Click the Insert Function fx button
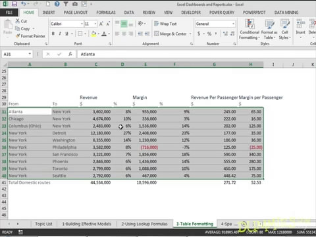Screen dimensions: 316x237 coord(70,54)
